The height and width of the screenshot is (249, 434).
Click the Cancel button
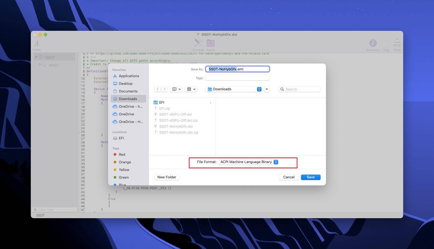pos(289,177)
